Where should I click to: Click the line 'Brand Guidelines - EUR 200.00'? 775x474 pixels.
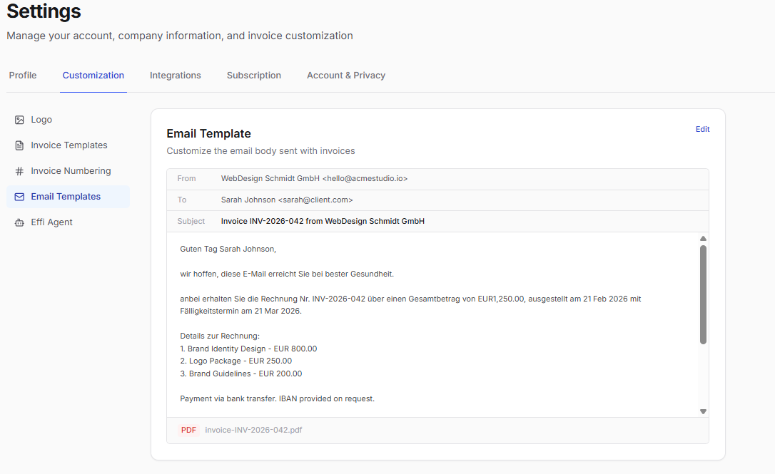[240, 373]
